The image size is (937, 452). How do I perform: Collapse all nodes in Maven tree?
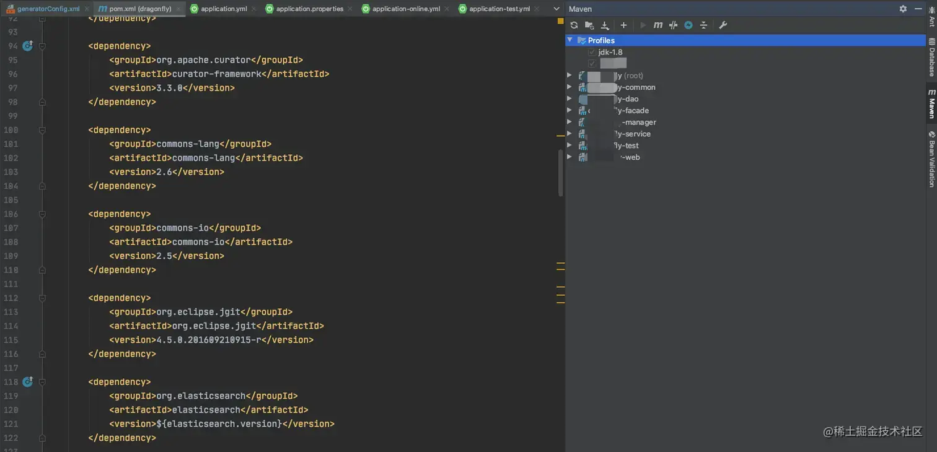(703, 25)
